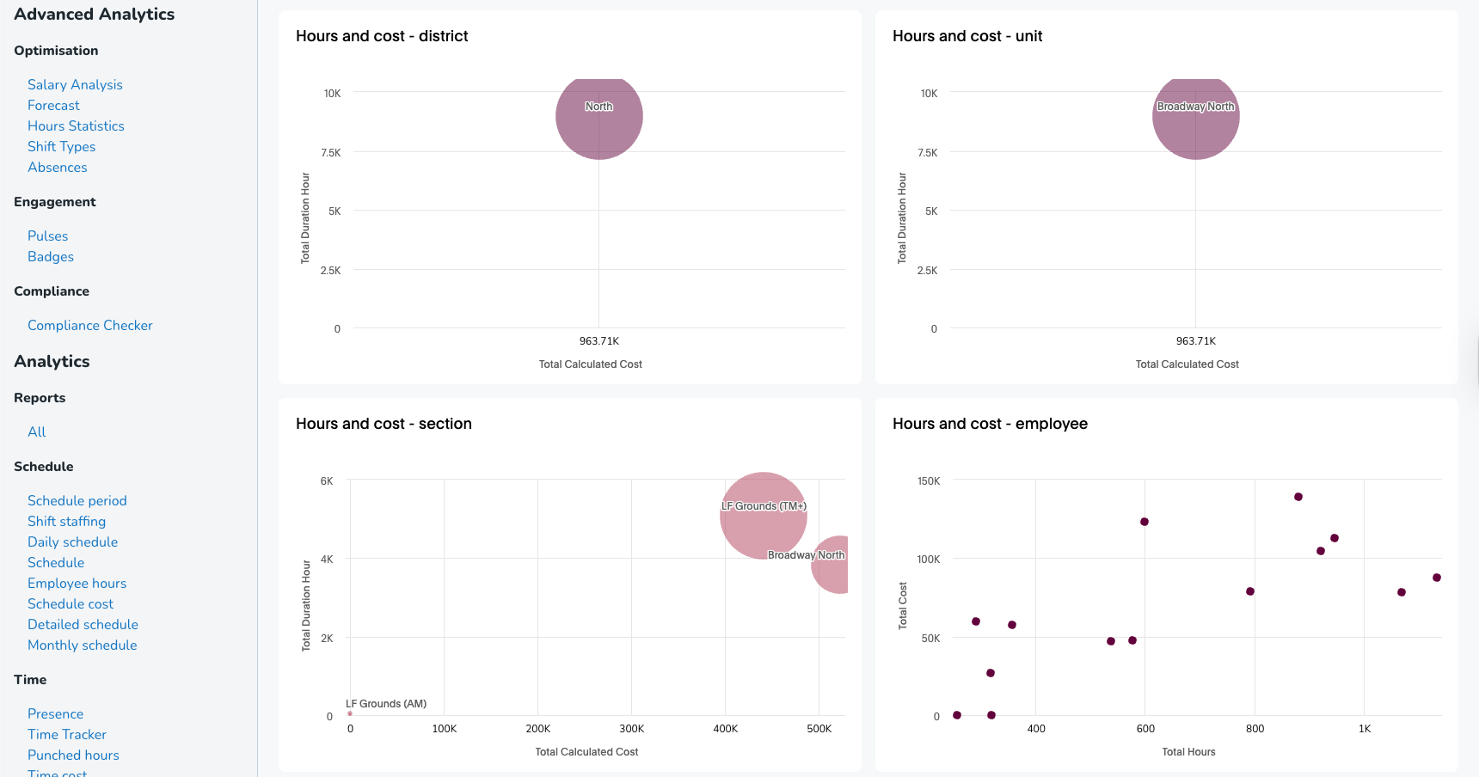The image size is (1479, 777).
Task: Open the Salary Analysis page
Action: point(75,84)
